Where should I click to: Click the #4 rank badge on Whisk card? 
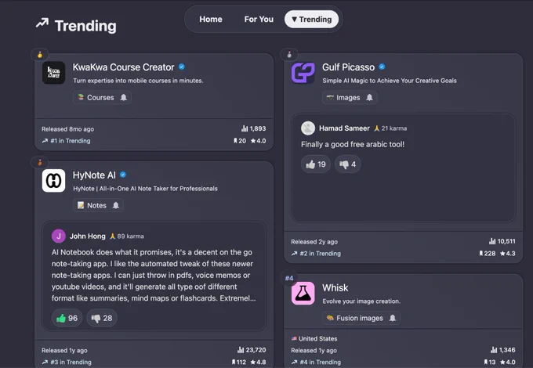pyautogui.click(x=289, y=278)
